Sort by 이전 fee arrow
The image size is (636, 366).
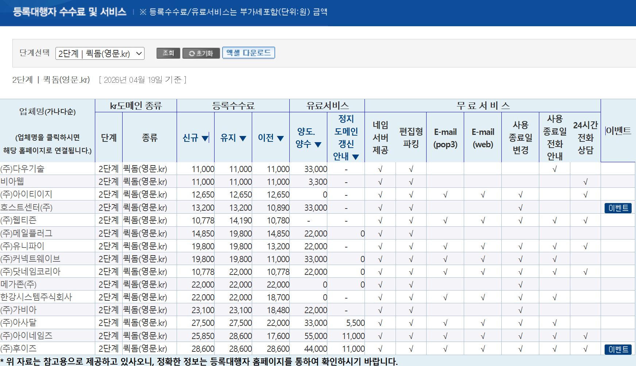[280, 138]
